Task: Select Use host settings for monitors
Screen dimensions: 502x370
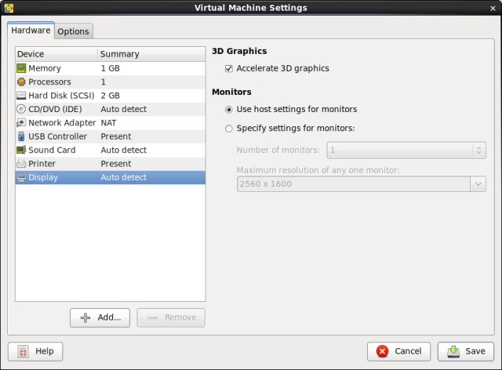Action: [x=229, y=110]
